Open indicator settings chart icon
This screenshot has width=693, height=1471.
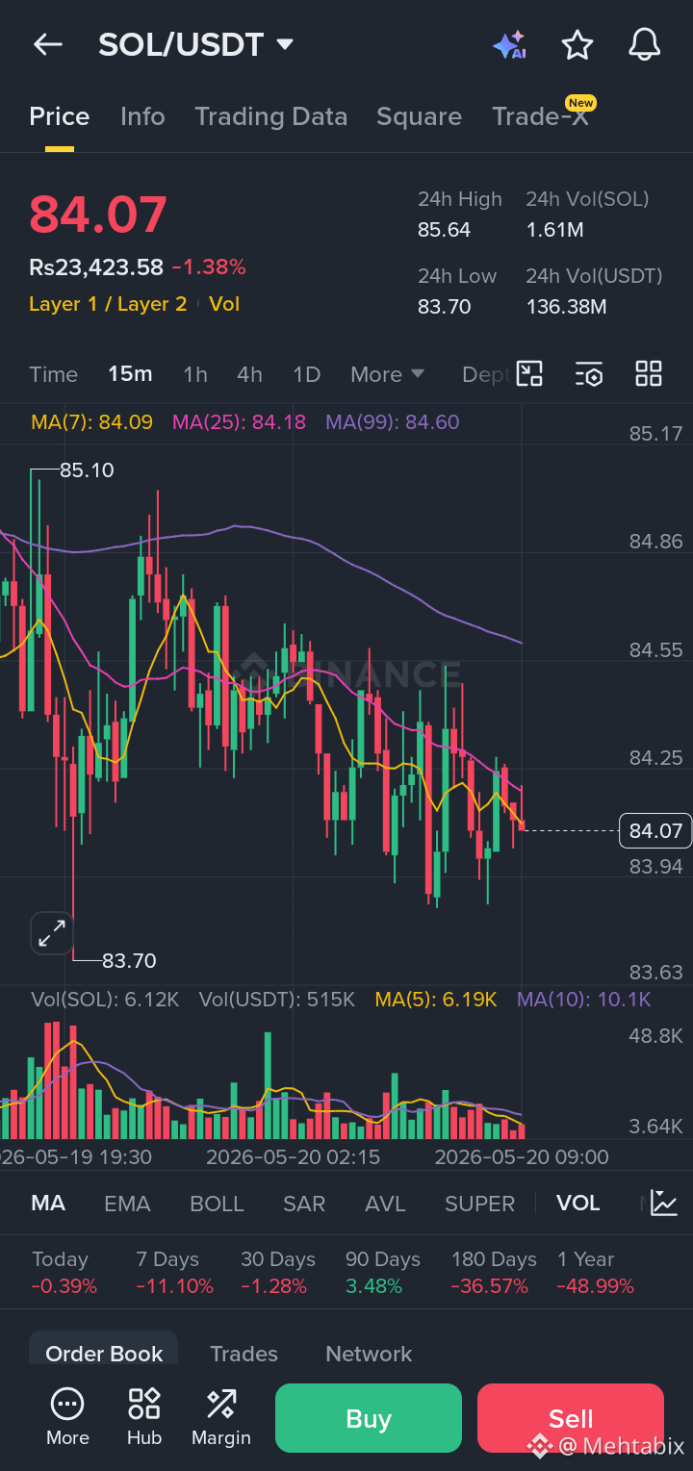(664, 1203)
